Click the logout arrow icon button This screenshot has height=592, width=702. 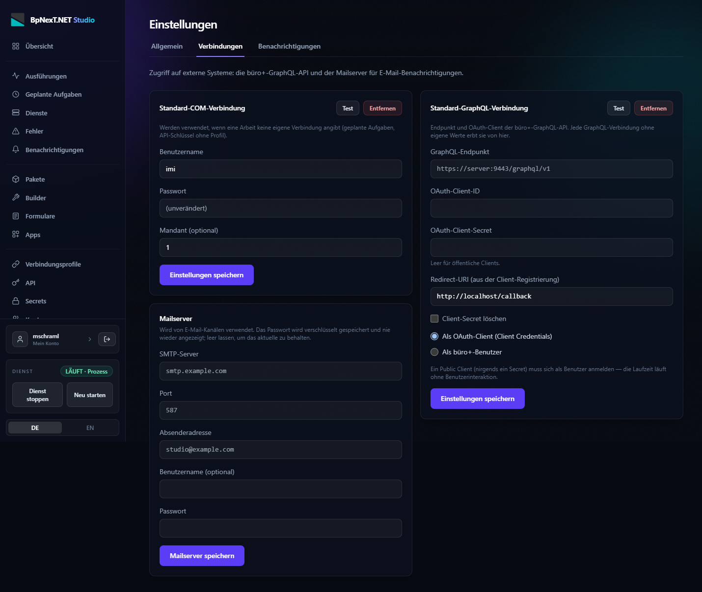click(107, 339)
